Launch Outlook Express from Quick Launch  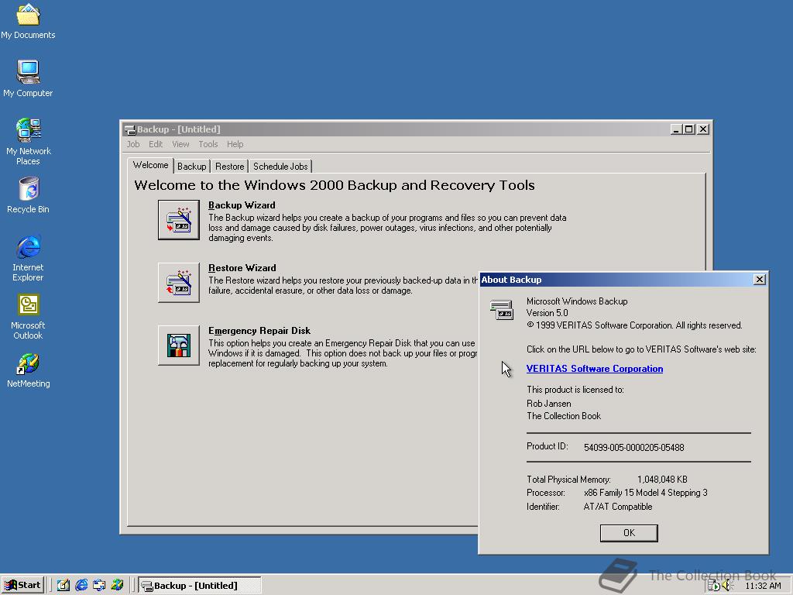tap(99, 586)
